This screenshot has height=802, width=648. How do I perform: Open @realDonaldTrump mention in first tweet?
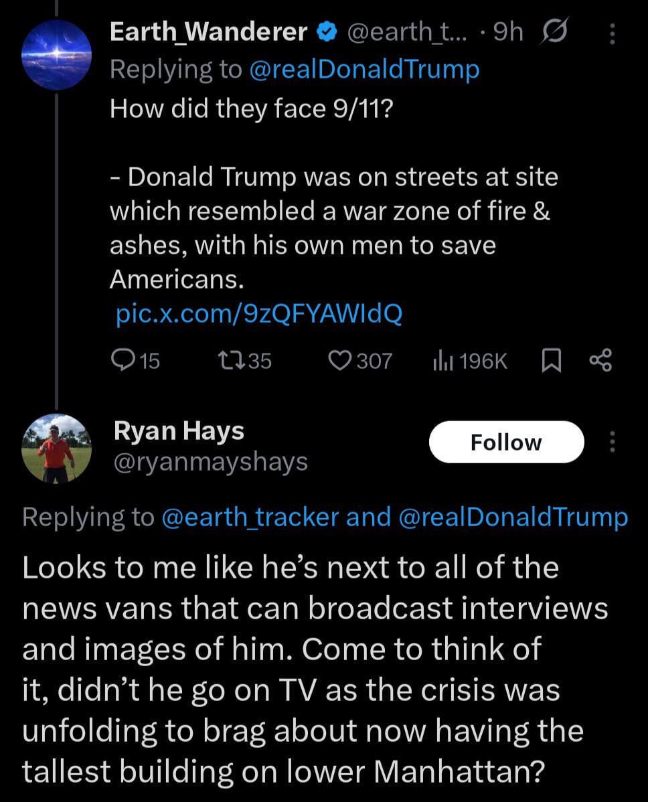point(364,69)
